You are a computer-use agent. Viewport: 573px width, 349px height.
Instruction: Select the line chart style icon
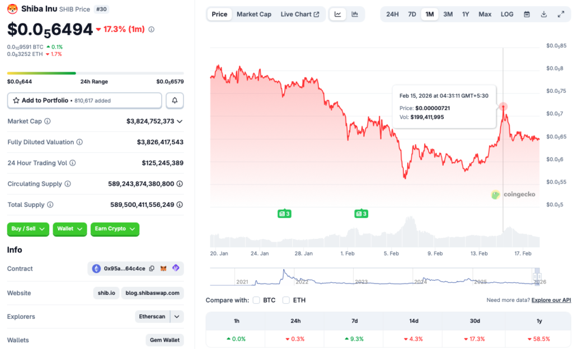(x=337, y=14)
